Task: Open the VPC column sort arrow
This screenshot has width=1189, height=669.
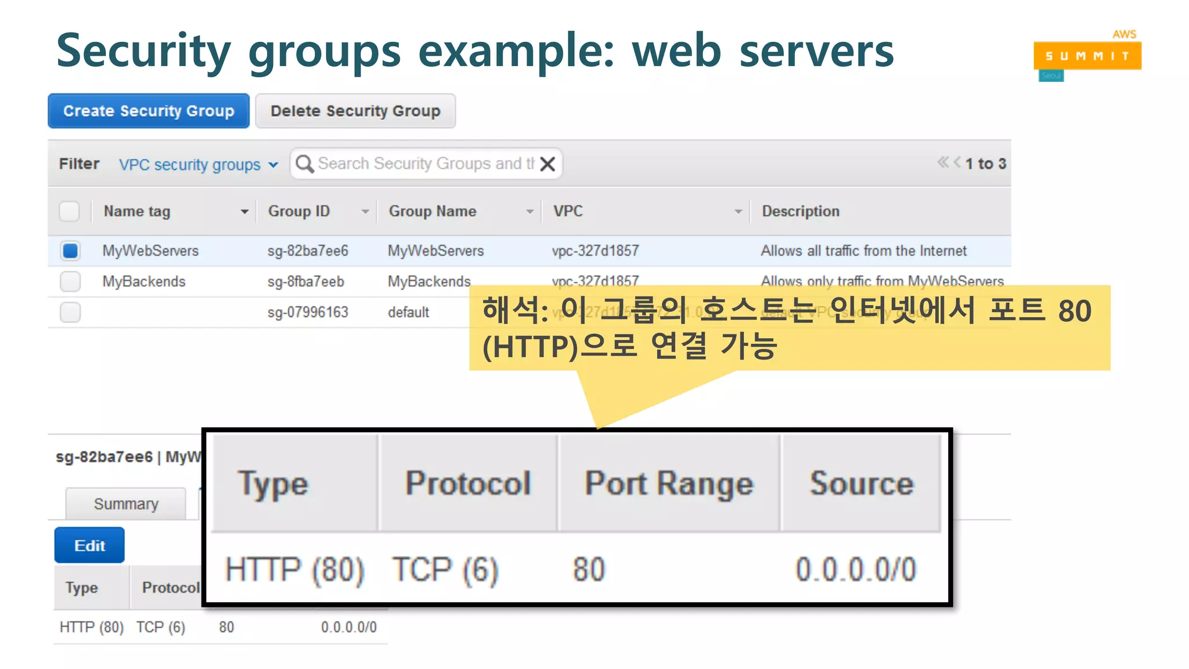Action: click(738, 212)
